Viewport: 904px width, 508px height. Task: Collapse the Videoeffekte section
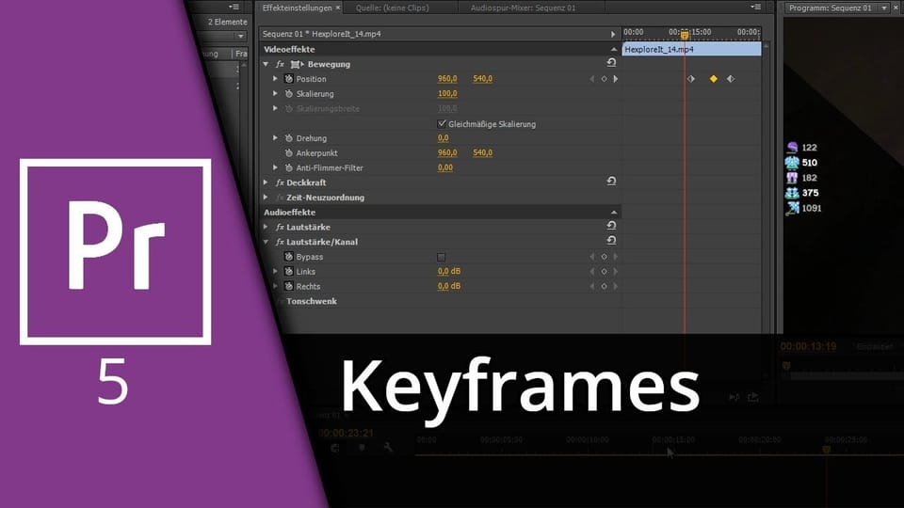click(x=613, y=50)
